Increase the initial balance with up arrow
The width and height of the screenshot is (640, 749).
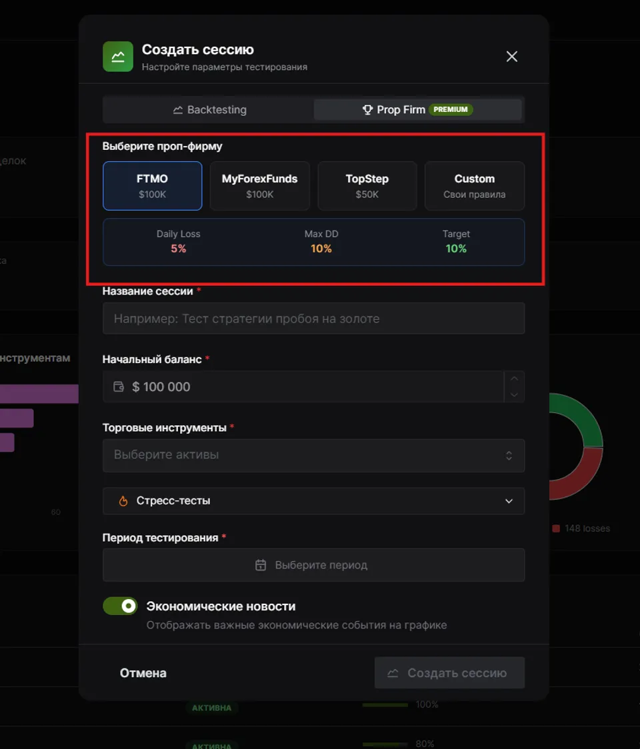click(514, 378)
